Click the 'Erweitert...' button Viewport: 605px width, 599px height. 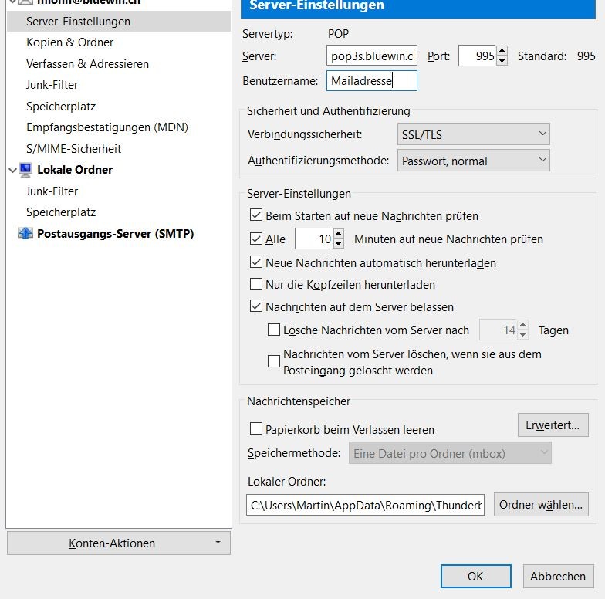tap(553, 425)
